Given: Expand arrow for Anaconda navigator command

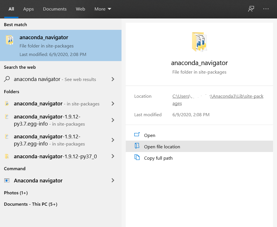Looking at the screenshot, I should [x=113, y=180].
